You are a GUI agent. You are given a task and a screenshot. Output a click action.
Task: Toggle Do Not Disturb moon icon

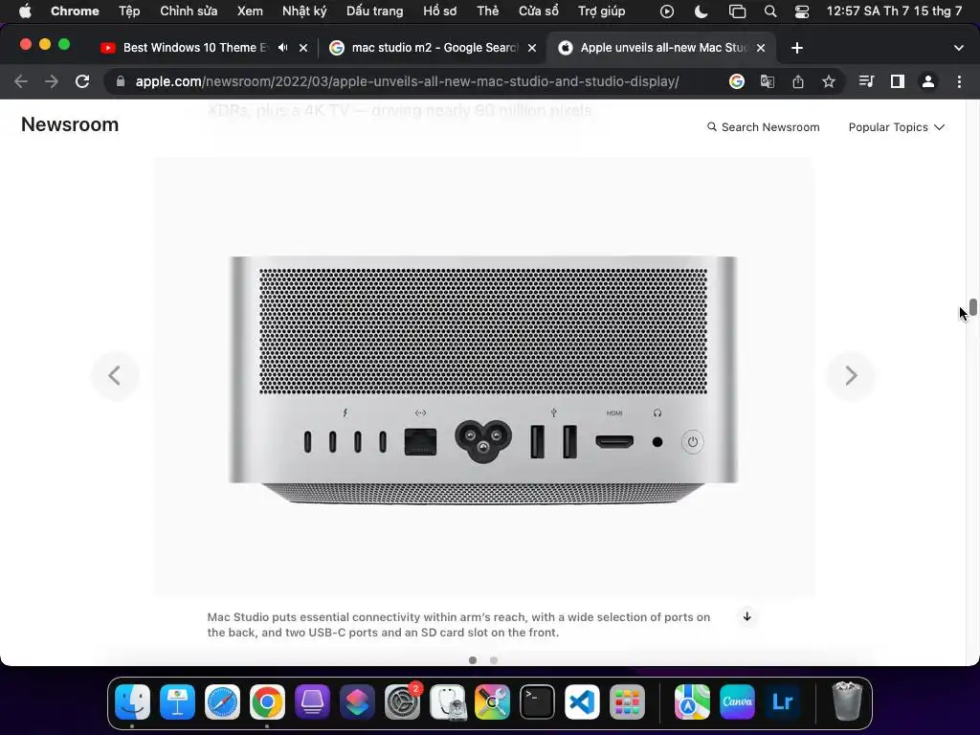tap(702, 11)
